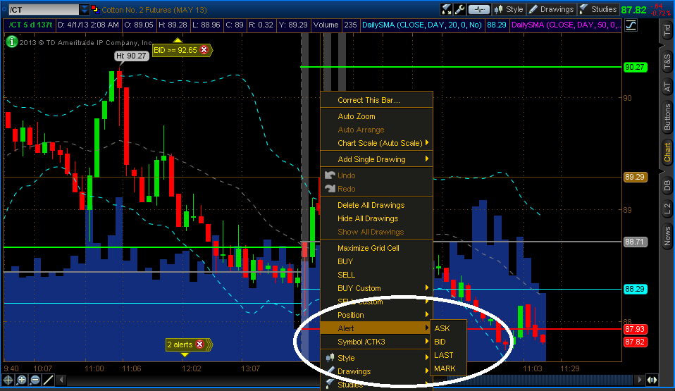Screen dimensions: 675x391
Task: Click the green info icon
Action: tap(11, 42)
